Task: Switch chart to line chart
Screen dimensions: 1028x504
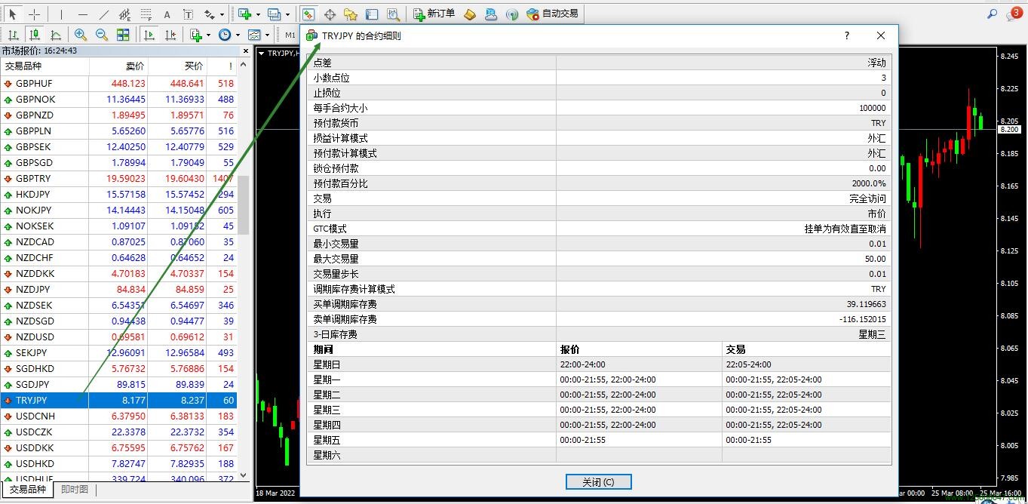Action: [56, 35]
